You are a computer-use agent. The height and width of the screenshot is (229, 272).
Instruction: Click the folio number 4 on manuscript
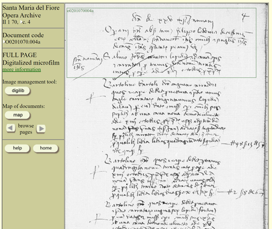tap(245, 17)
